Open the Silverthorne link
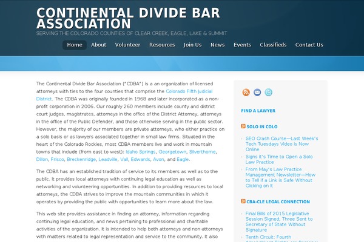Viewport: 364px width, 242px height. (x=202, y=152)
